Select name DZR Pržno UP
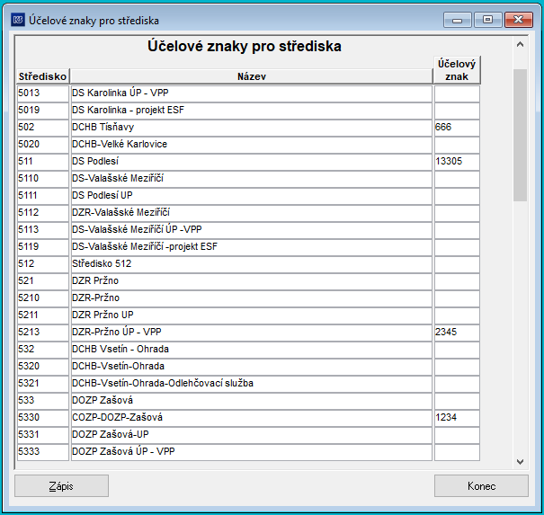The height and width of the screenshot is (515, 544). tap(252, 315)
